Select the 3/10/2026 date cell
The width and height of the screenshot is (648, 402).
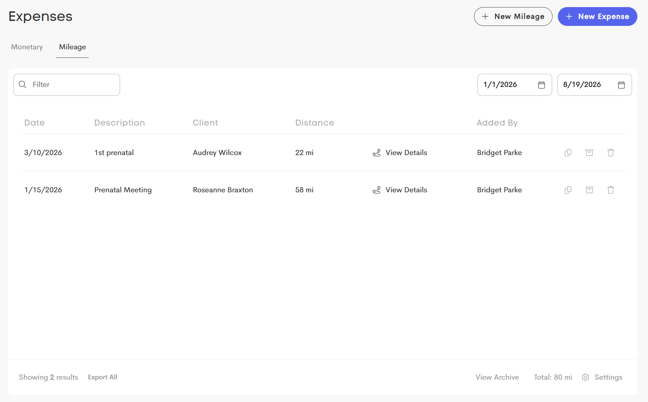tap(43, 153)
